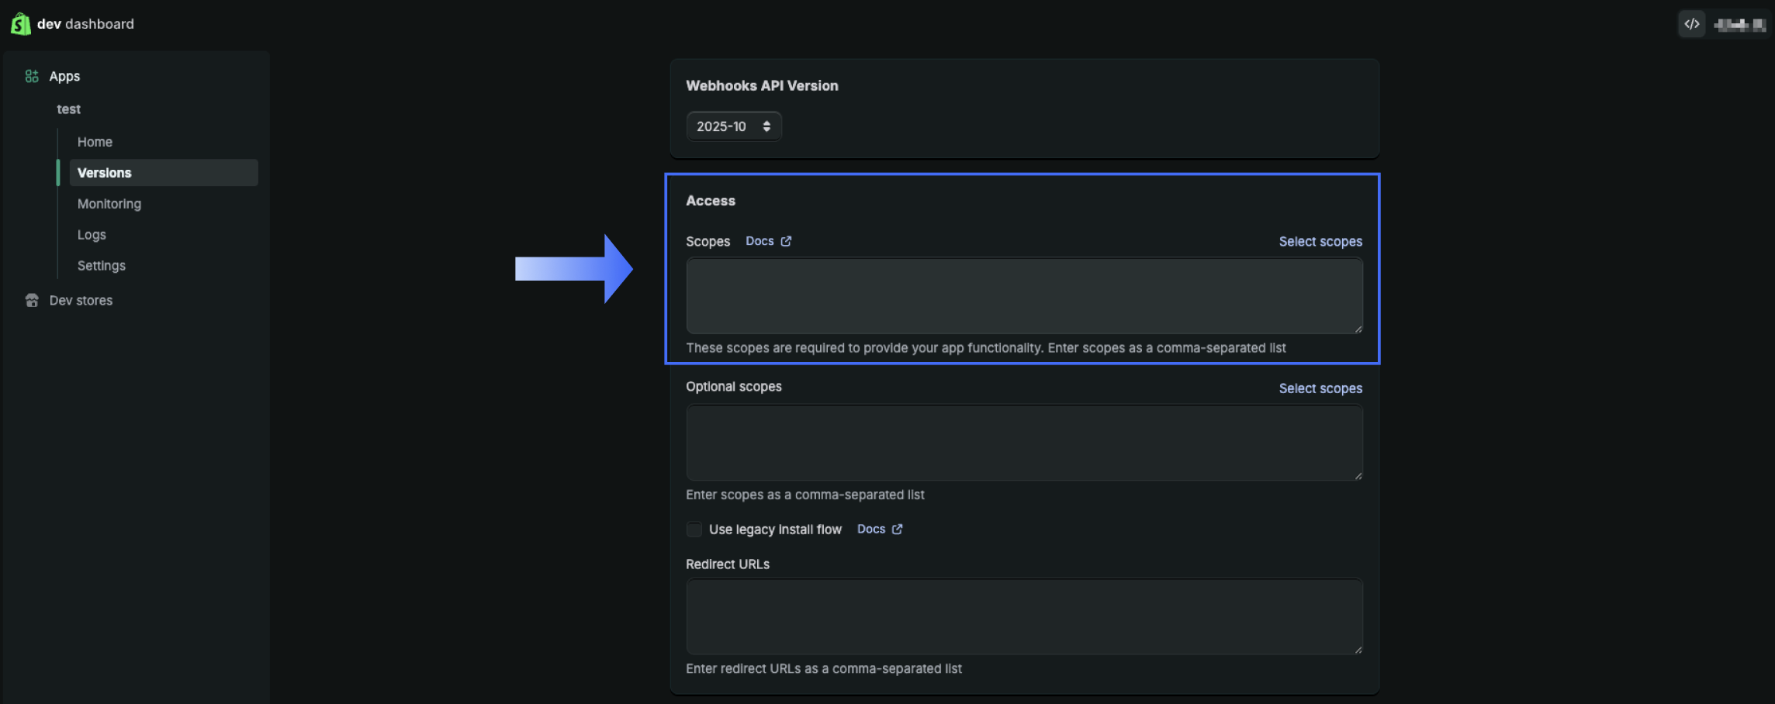Focus the Redirect URLs text area

pyautogui.click(x=1024, y=616)
